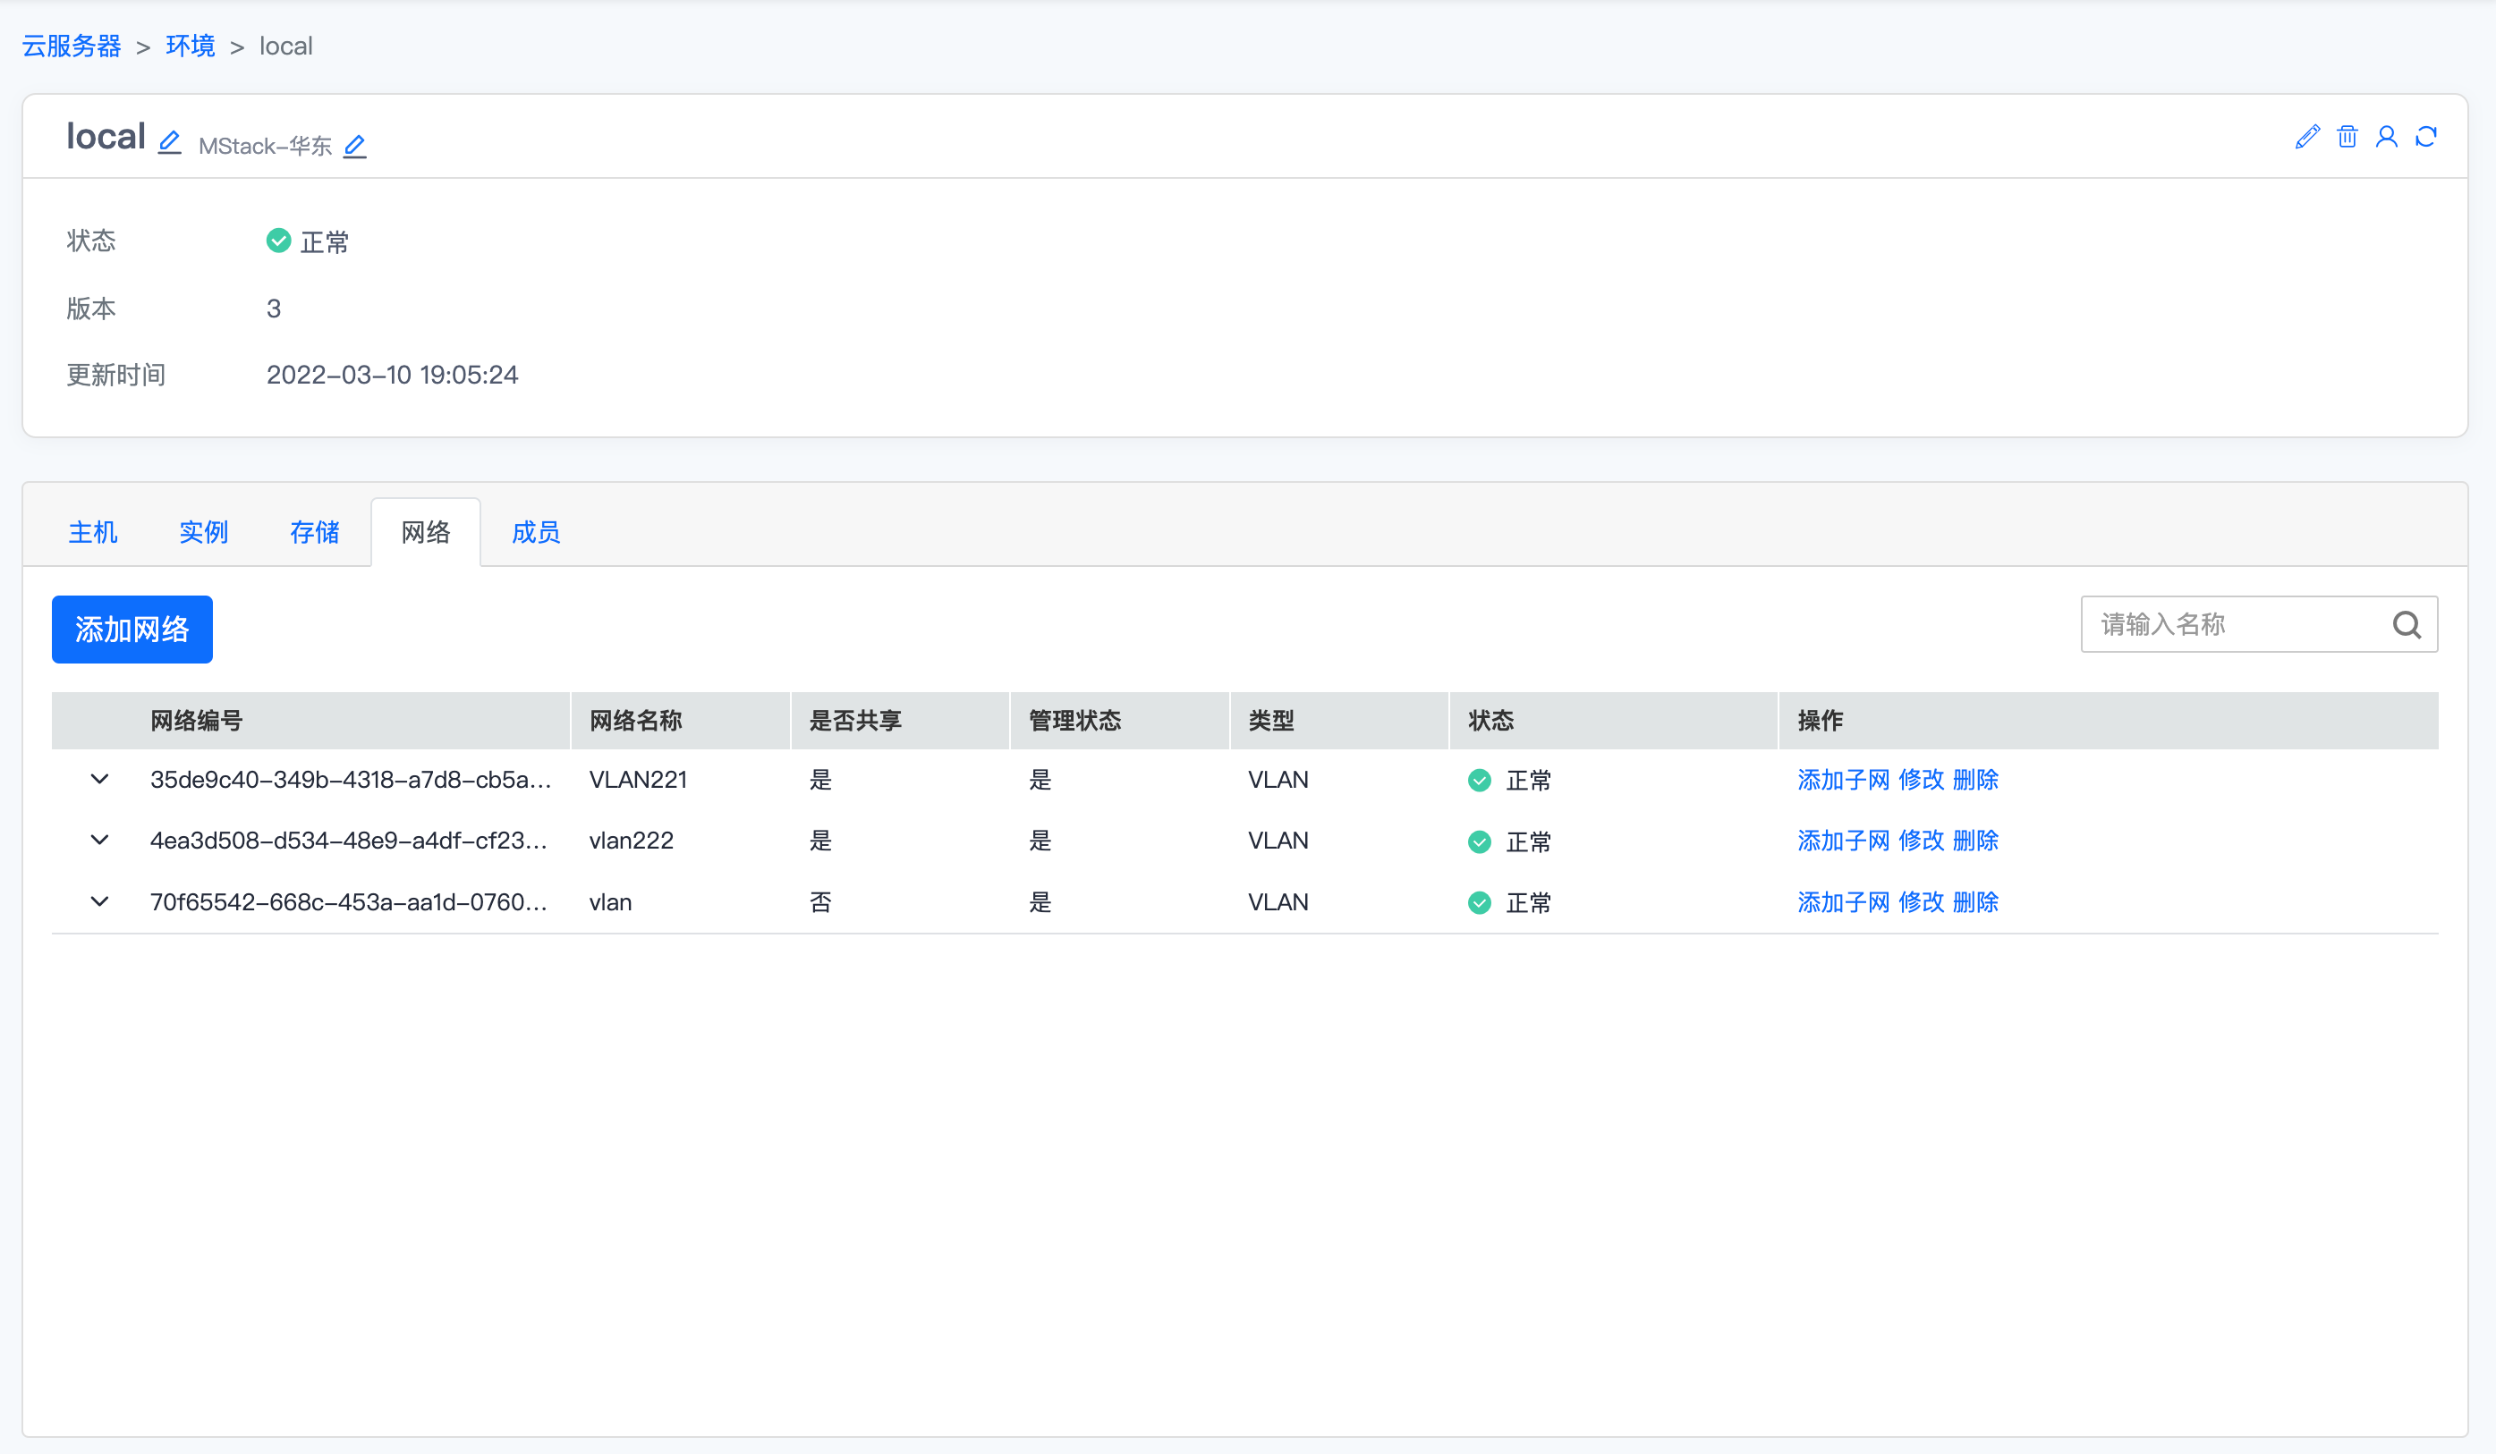Click 添加子网 for vlan222
The height and width of the screenshot is (1454, 2496).
[x=1843, y=841]
